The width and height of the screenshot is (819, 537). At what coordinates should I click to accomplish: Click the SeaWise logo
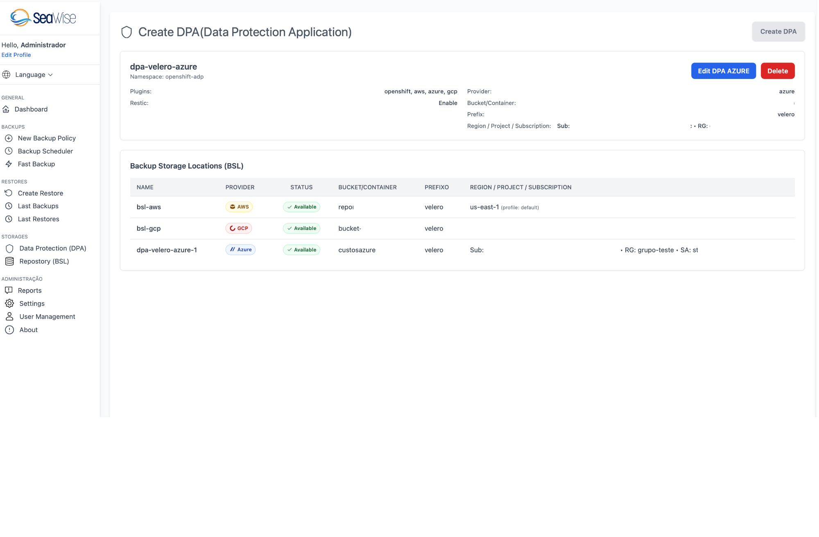tap(43, 18)
